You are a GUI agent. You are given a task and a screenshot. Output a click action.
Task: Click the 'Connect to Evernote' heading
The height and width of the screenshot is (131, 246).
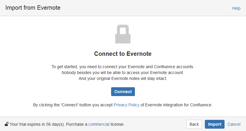[123, 54]
